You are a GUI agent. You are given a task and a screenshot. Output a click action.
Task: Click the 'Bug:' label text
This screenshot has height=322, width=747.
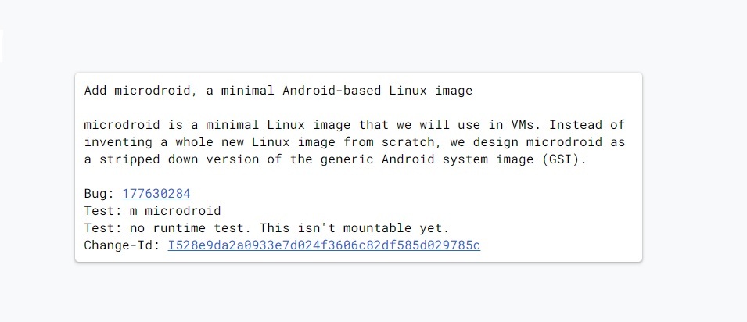(99, 194)
